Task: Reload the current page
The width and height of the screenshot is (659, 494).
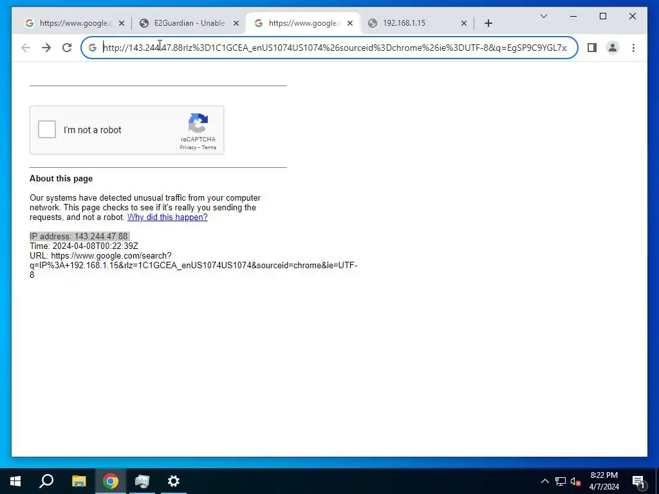Action: tap(67, 48)
